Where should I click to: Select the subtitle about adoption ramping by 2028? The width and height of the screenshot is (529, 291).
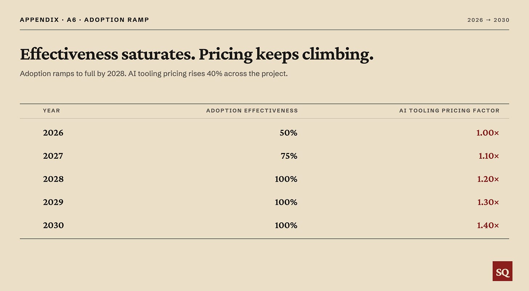[x=154, y=73]
